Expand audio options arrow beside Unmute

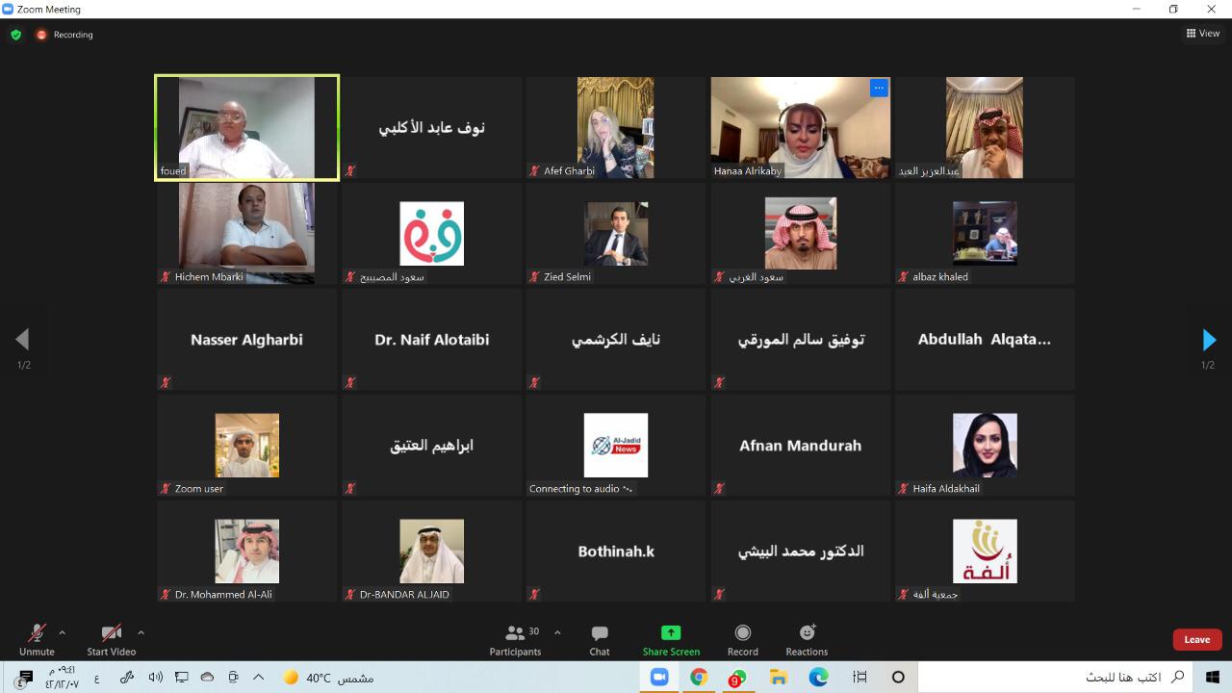63,632
